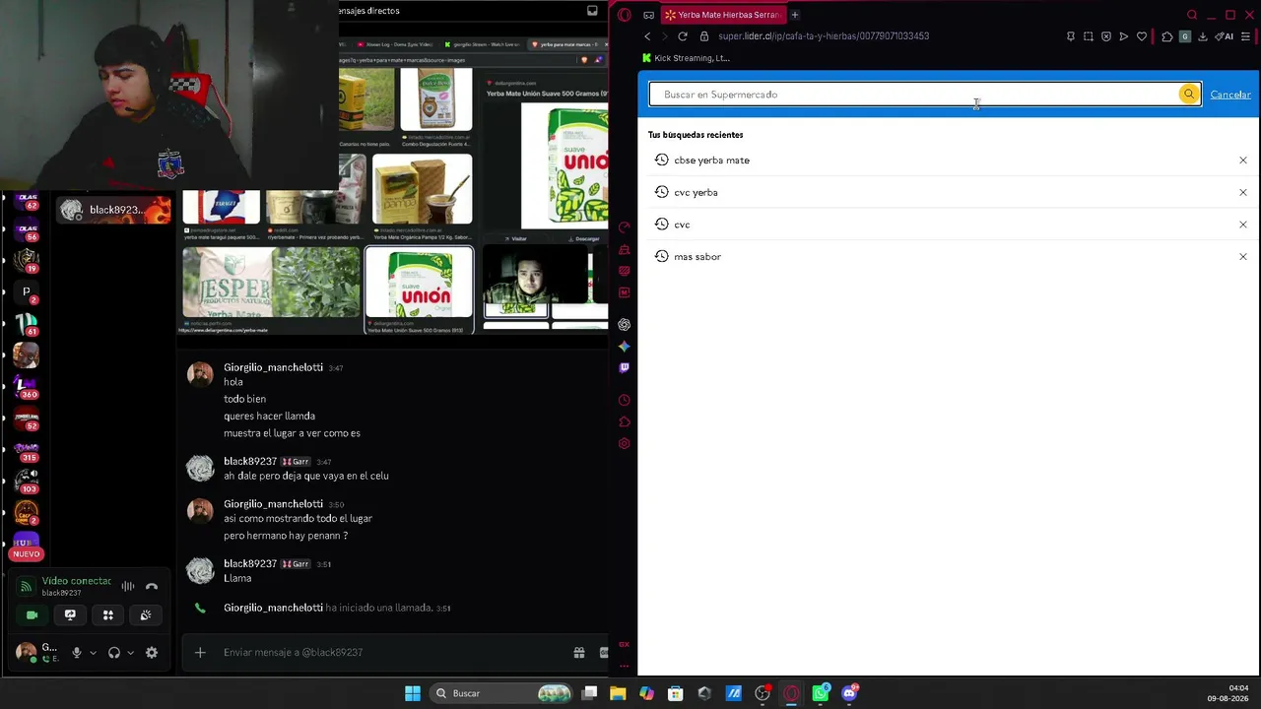Screen dimensions: 1261x709
Task: Take a snapshot with Opera toolbar
Action: tap(1089, 36)
